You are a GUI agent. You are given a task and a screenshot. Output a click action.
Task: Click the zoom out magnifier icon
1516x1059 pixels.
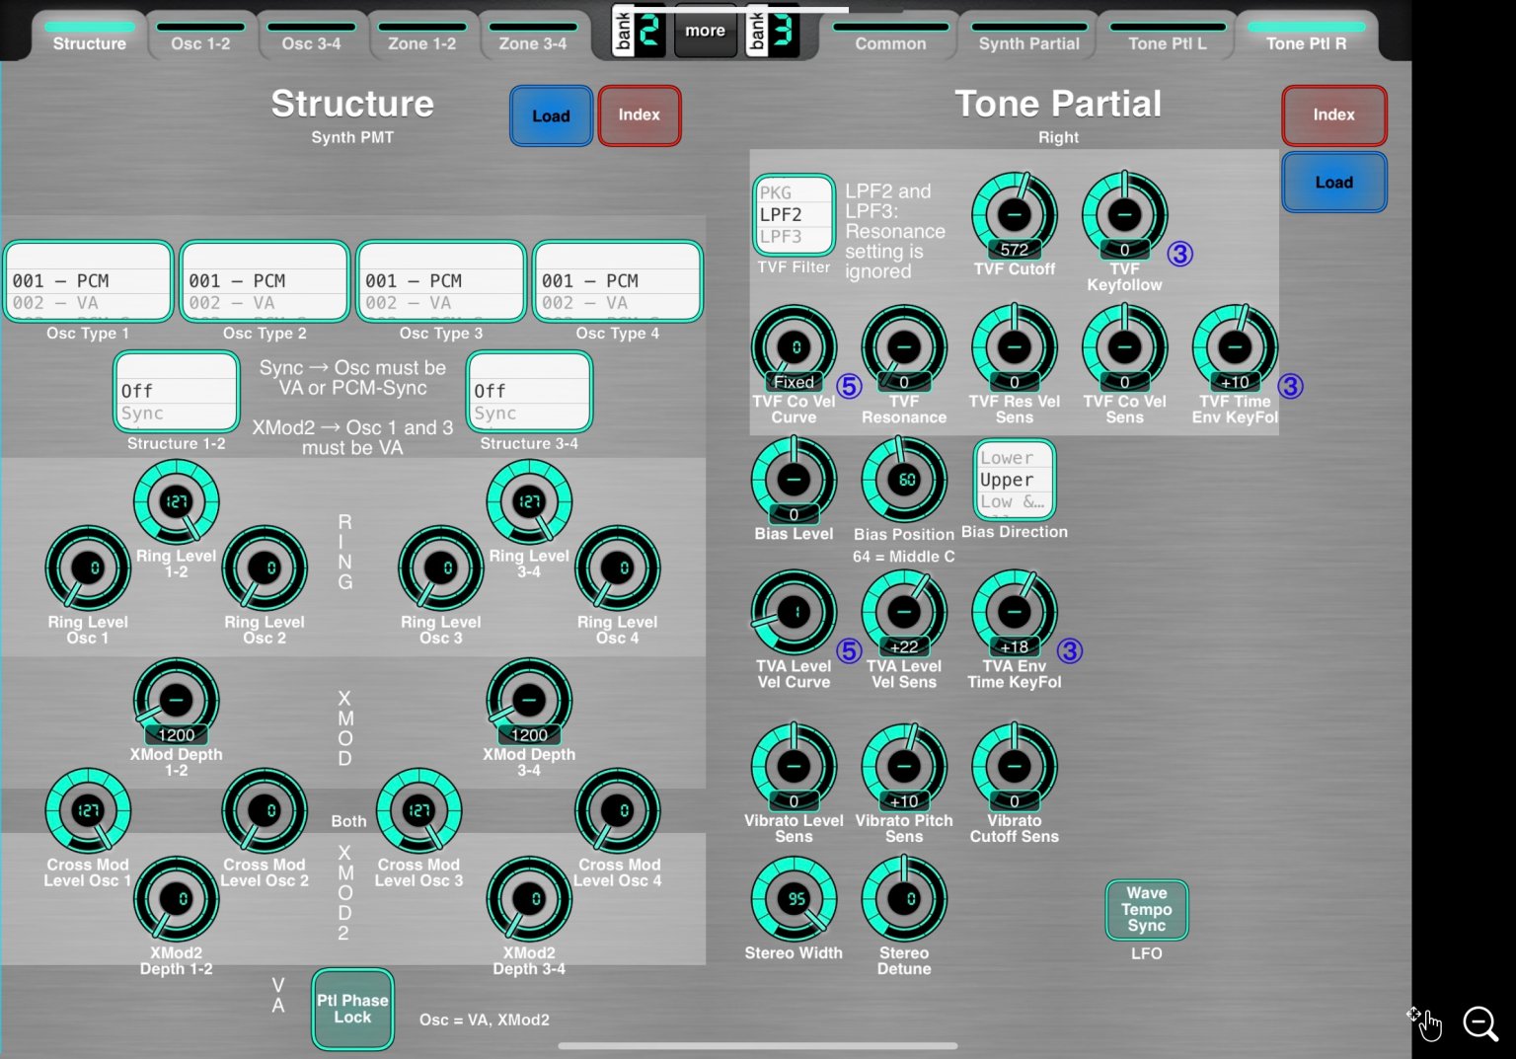pyautogui.click(x=1480, y=1023)
